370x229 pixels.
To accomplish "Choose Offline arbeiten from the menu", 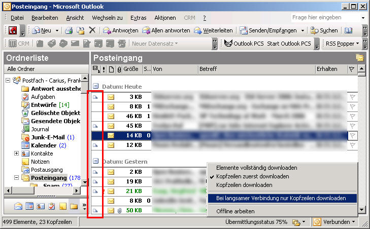I will [x=236, y=211].
